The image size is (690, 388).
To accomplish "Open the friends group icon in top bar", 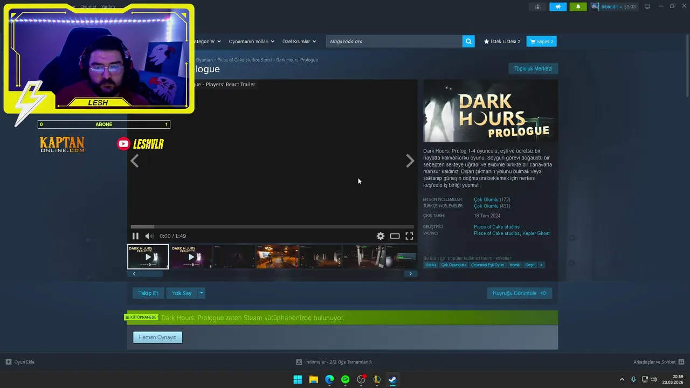I will [x=537, y=6].
